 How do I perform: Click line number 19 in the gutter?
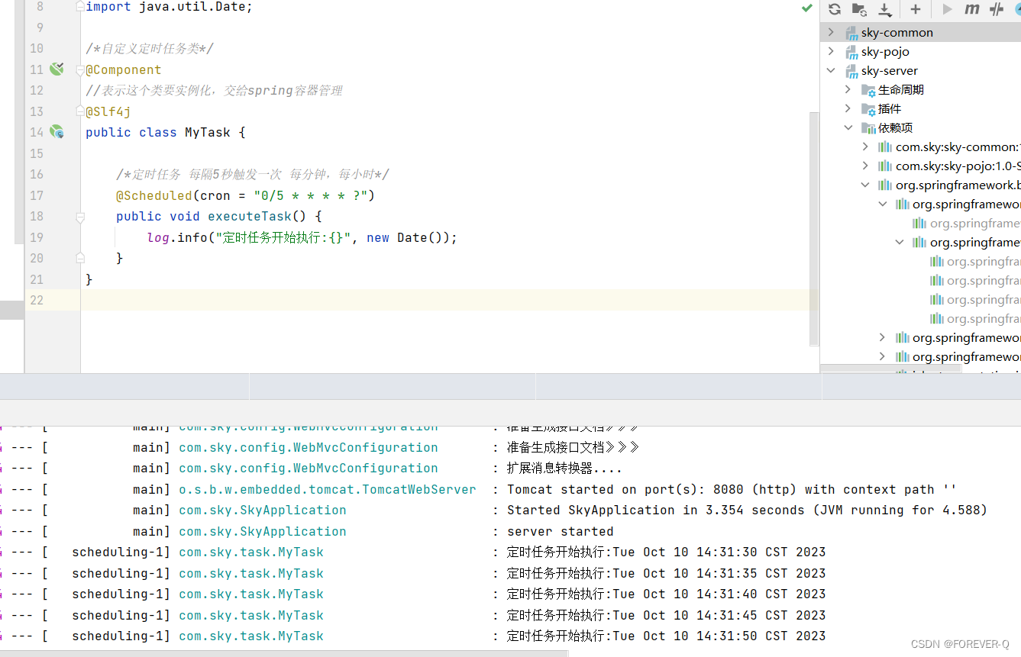click(37, 237)
